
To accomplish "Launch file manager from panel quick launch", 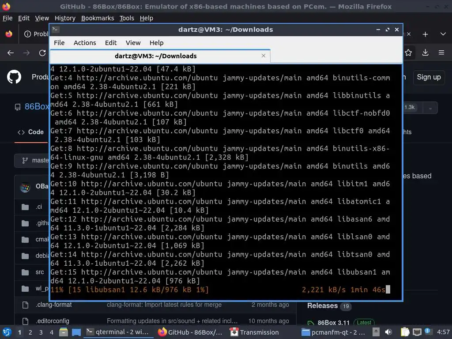I will click(x=64, y=332).
